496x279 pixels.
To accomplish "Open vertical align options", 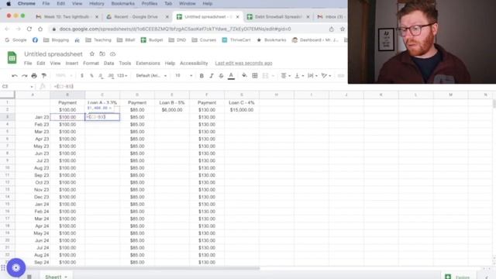I will click(x=299, y=76).
